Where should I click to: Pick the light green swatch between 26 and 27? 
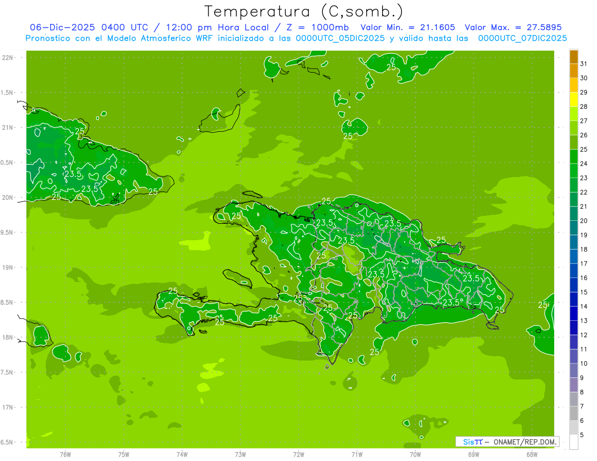(x=574, y=128)
